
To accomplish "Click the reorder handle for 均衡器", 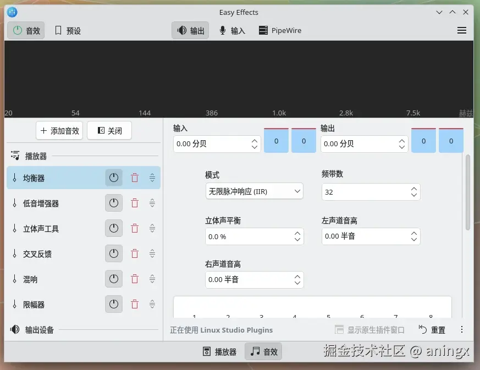I will tap(152, 178).
